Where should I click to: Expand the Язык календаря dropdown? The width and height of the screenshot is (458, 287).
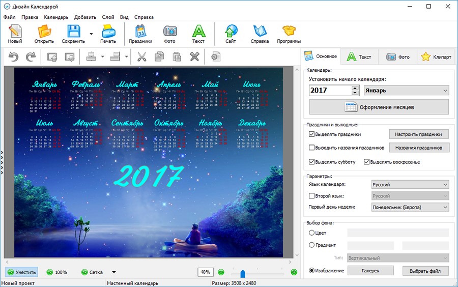click(x=410, y=185)
